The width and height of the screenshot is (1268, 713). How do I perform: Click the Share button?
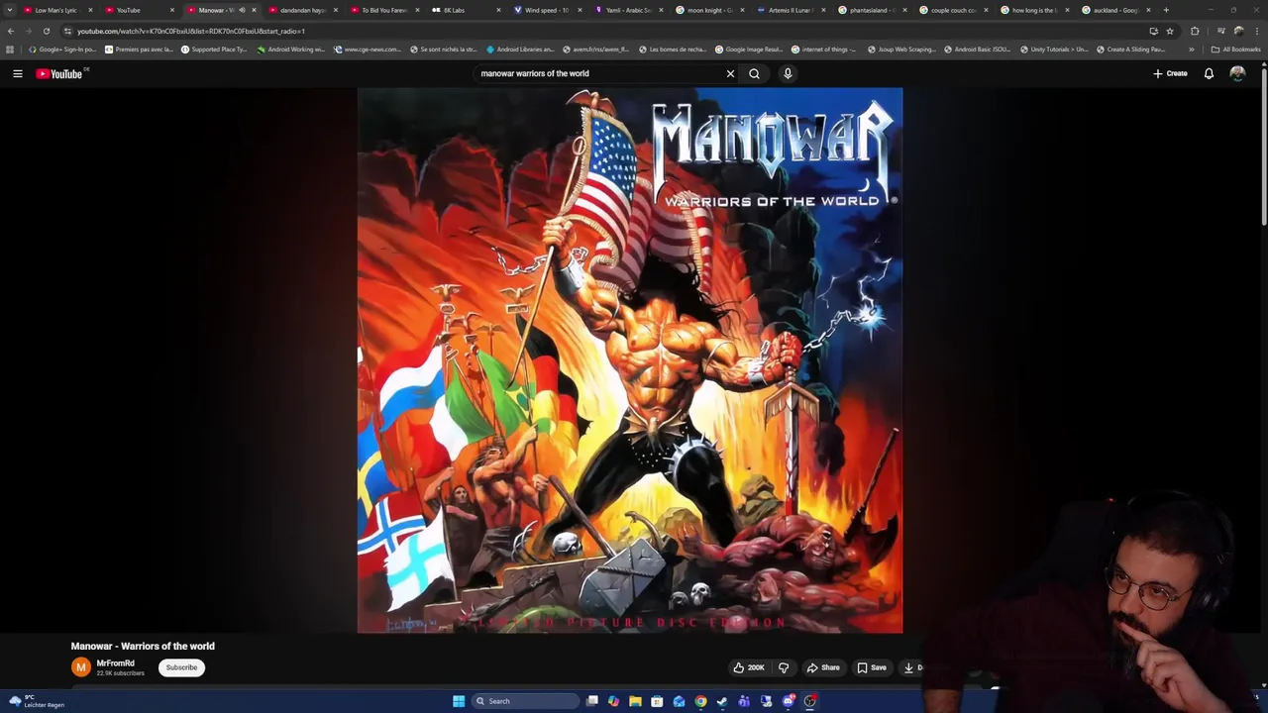pyautogui.click(x=823, y=667)
